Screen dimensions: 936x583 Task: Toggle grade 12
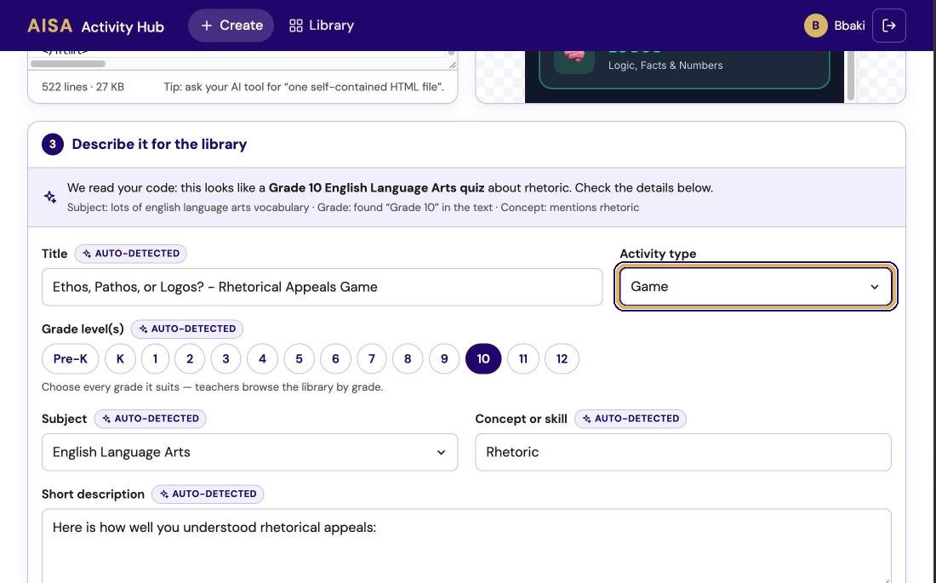click(562, 359)
